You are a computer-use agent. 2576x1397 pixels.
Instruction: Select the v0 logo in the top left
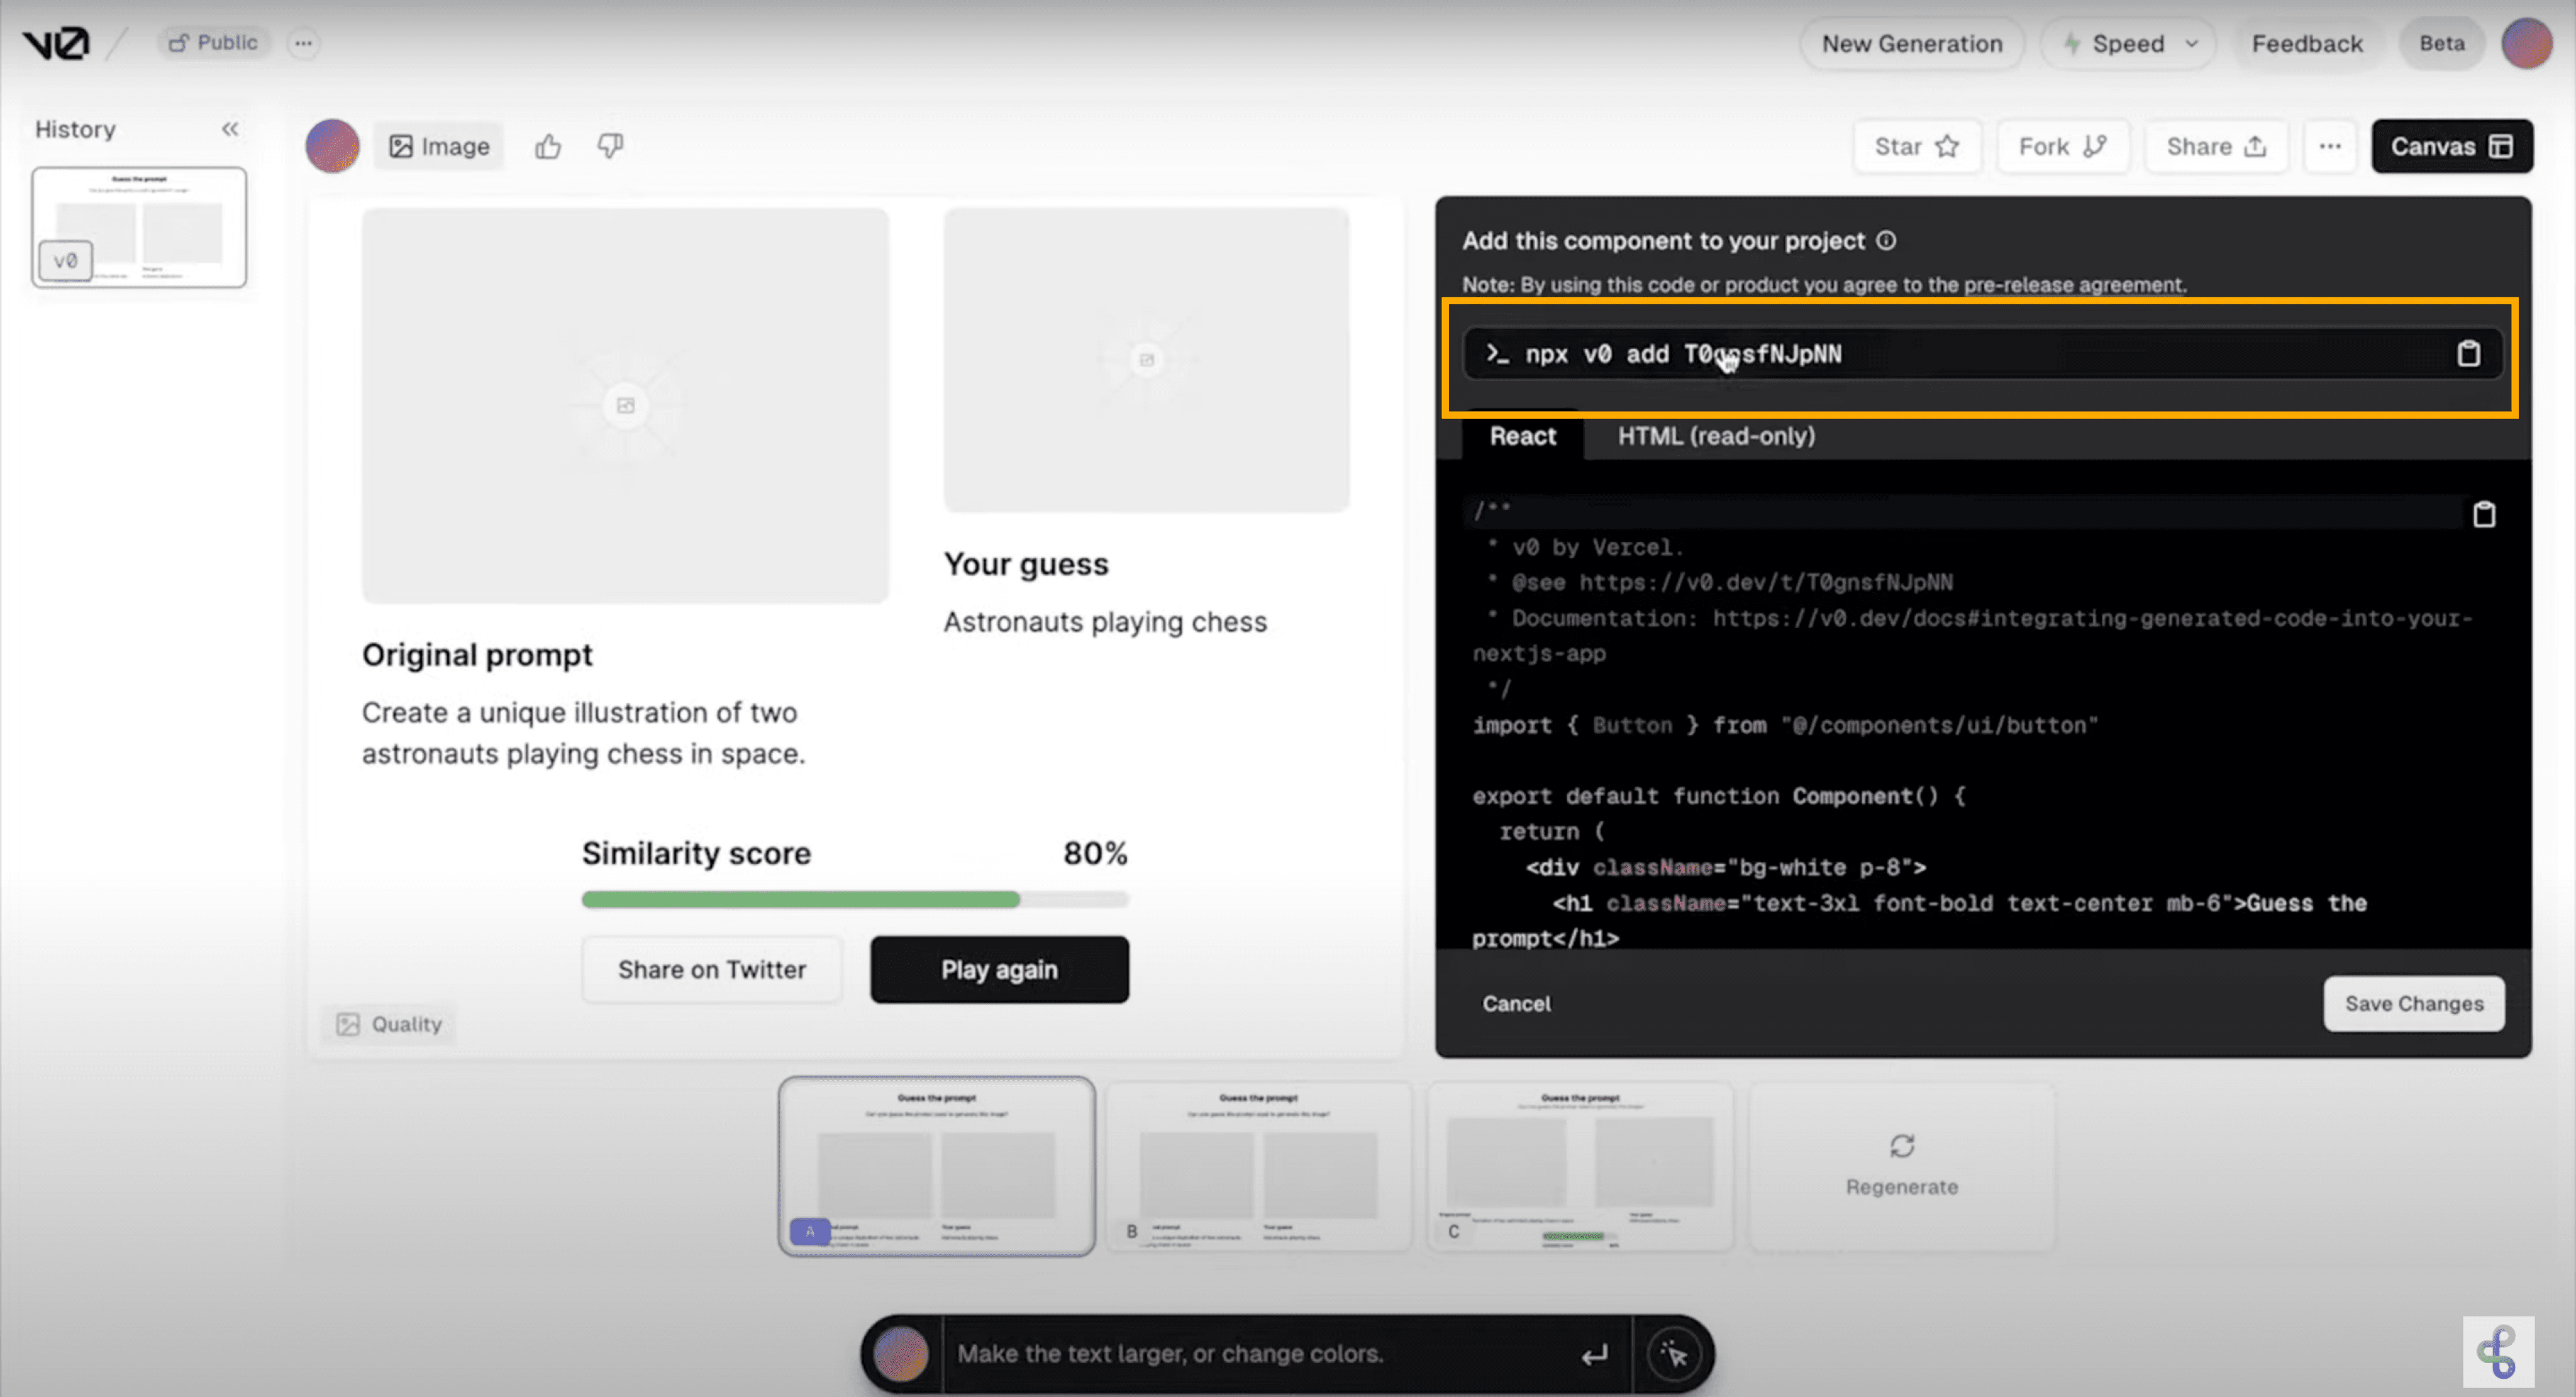point(55,42)
